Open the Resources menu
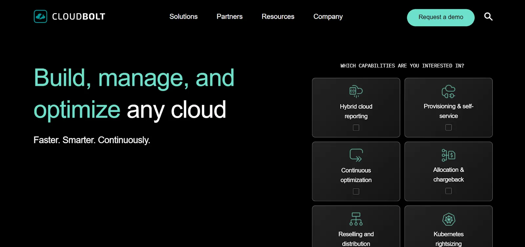Viewport: 525px width, 247px height. (x=278, y=16)
